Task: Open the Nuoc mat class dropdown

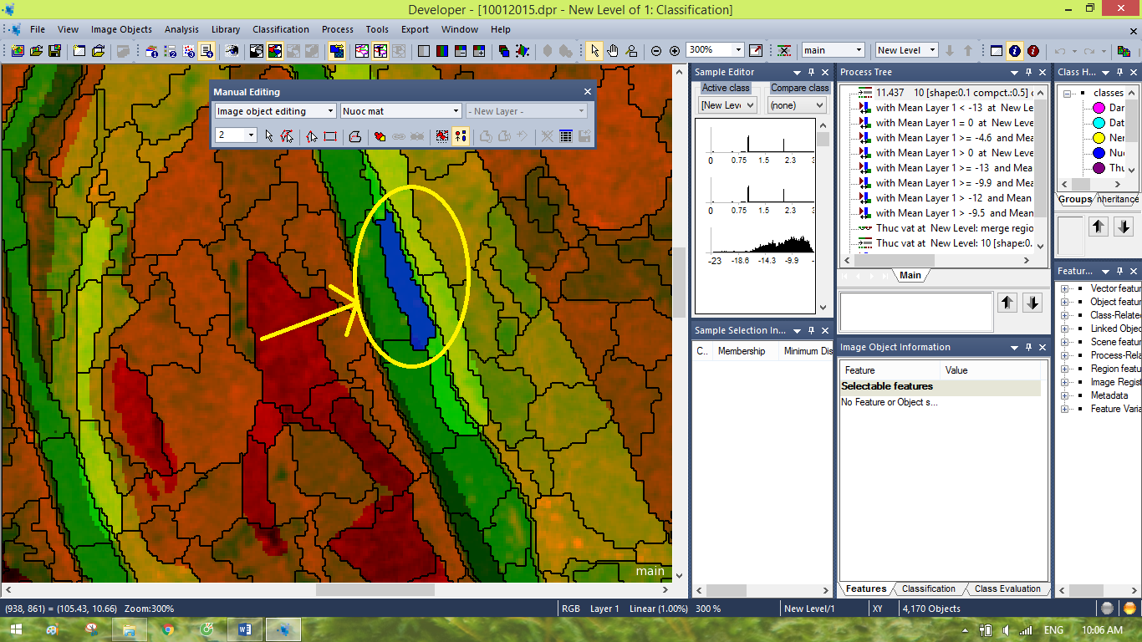Action: tap(401, 111)
